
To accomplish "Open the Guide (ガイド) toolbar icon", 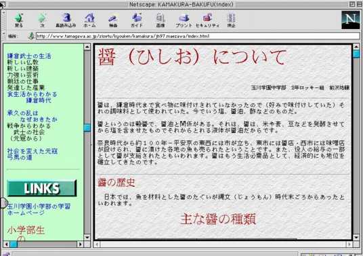I will click(x=137, y=20).
